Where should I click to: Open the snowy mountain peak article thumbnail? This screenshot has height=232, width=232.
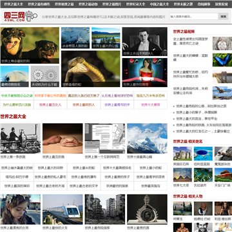pyautogui.click(x=147, y=139)
